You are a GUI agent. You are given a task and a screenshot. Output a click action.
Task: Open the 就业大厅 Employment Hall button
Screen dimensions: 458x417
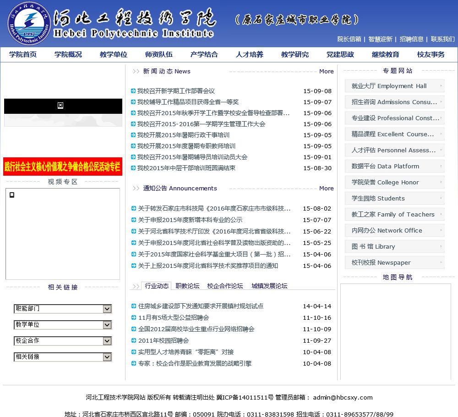click(395, 86)
